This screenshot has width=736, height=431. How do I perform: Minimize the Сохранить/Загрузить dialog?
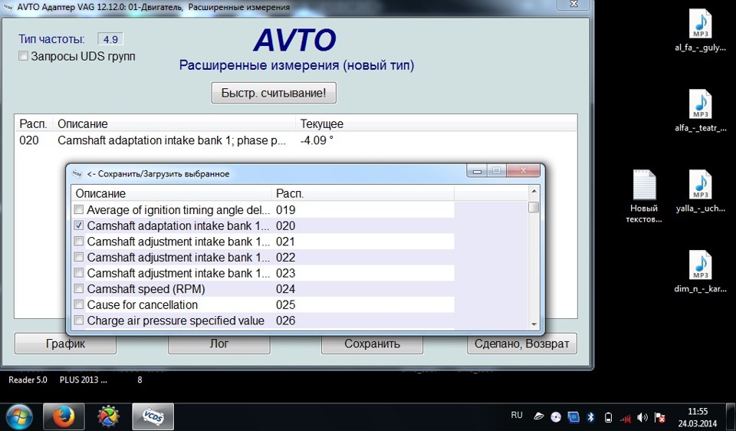(x=477, y=171)
